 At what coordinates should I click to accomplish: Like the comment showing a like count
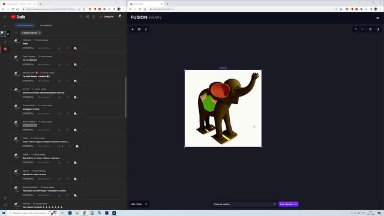coord(59,146)
